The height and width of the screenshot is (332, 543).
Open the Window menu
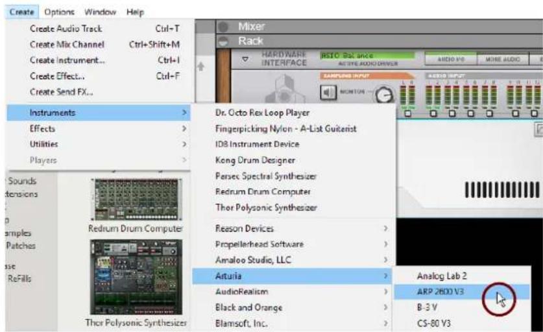100,12
